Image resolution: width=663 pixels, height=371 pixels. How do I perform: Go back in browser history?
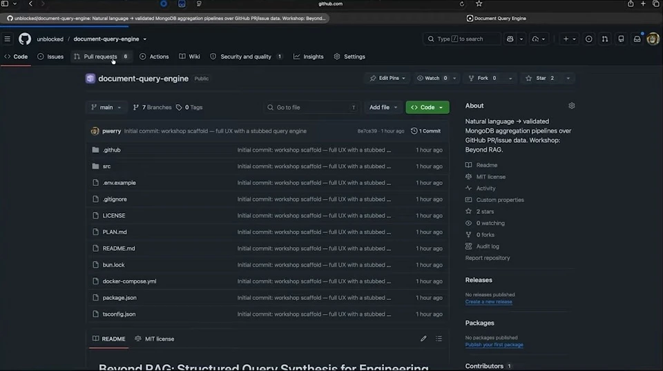click(30, 4)
